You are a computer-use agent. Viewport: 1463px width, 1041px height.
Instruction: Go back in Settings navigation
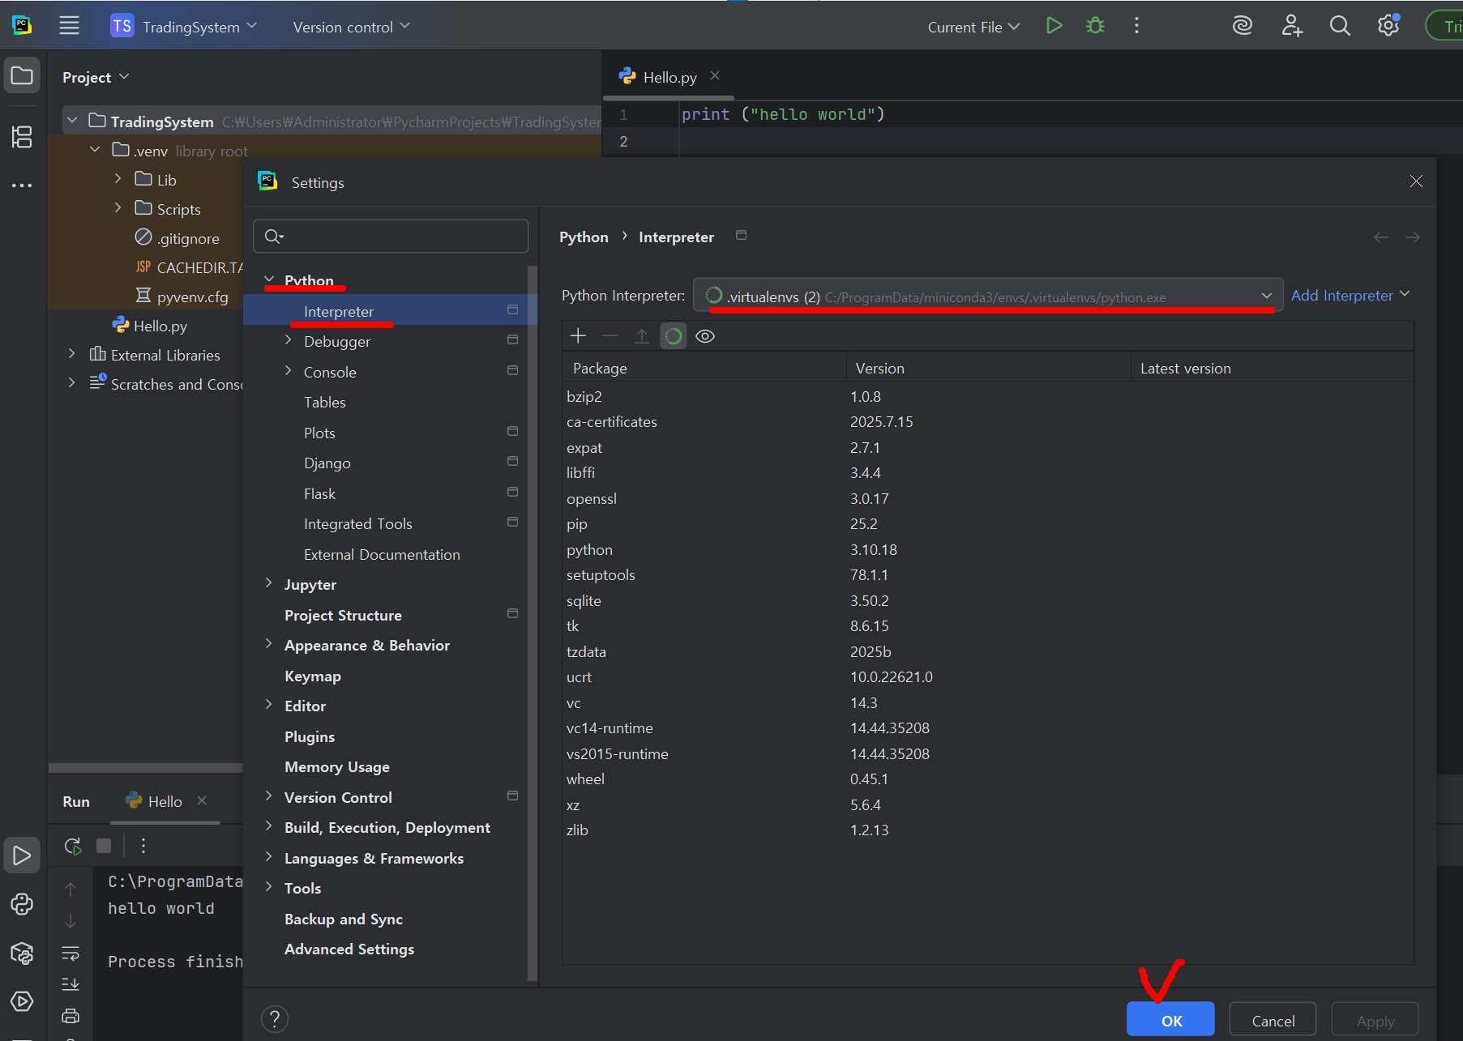tap(1381, 237)
